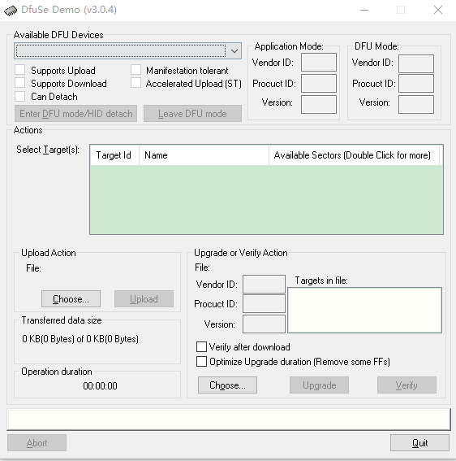Close the DfuSe Demo window

pos(438,10)
